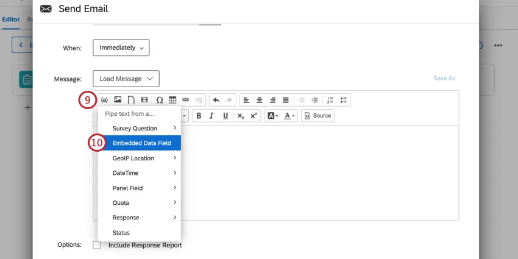Open the text color picker
The image size is (518, 259).
tap(289, 116)
